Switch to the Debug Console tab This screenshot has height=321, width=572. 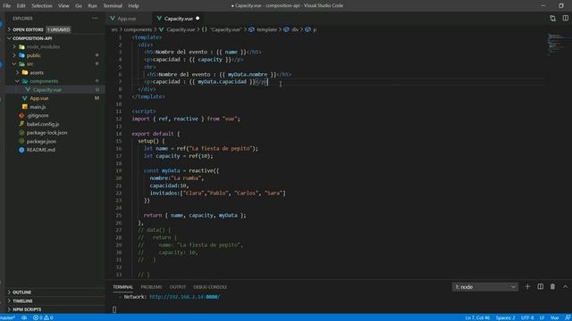(210, 287)
